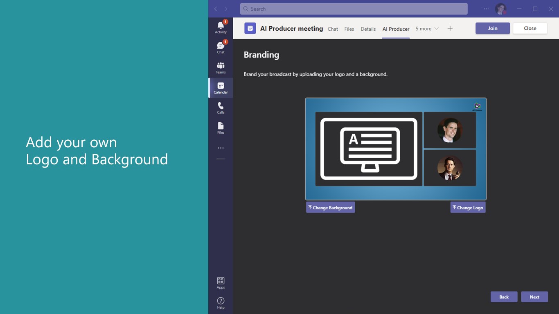This screenshot has width=559, height=314.
Task: Click the Change Logo button
Action: coord(468,207)
